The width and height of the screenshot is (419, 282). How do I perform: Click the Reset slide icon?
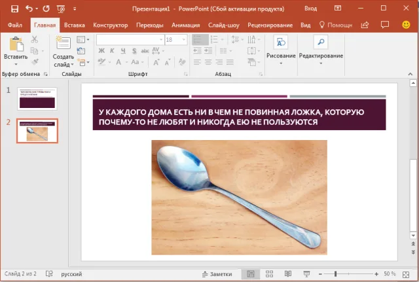click(x=81, y=51)
